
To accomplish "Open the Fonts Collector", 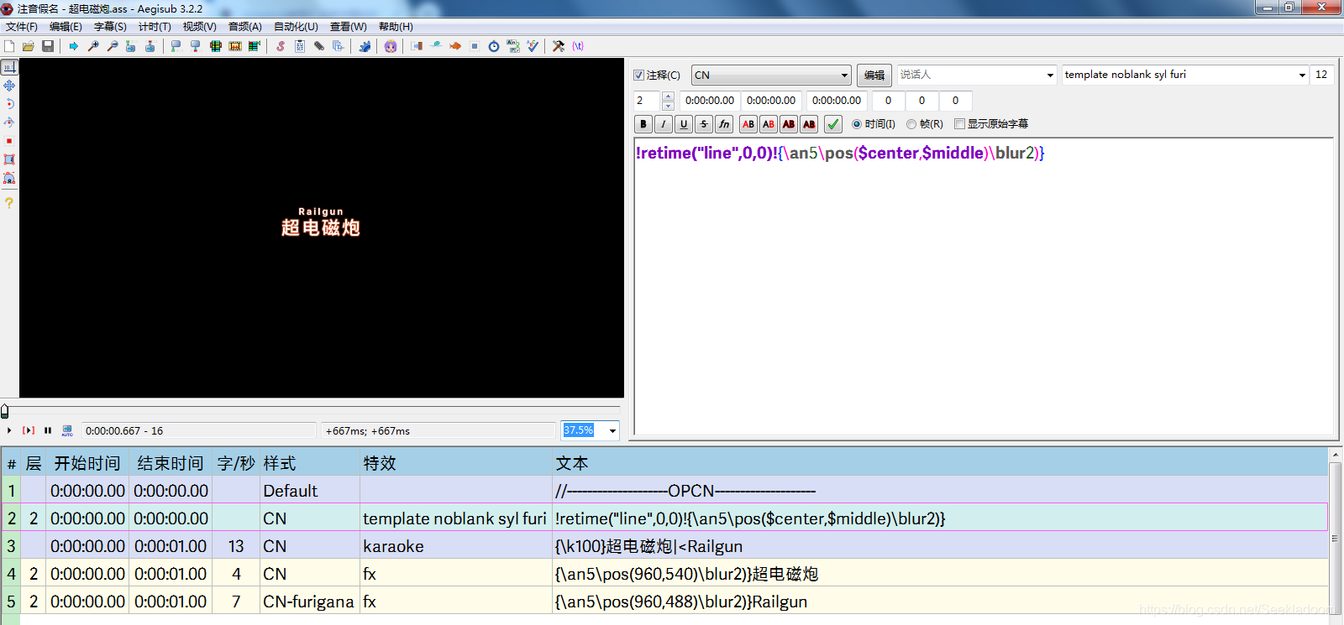I will point(338,46).
